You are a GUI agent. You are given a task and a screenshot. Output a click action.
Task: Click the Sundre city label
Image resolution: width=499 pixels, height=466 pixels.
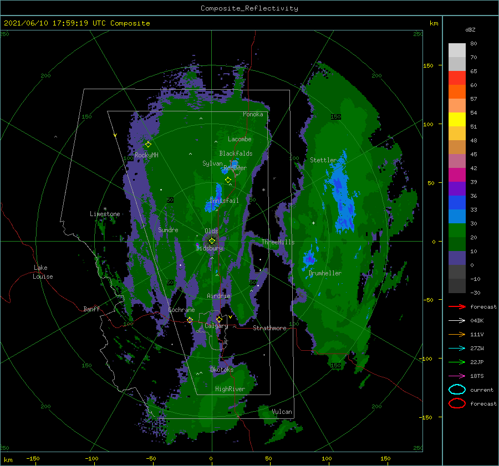[x=168, y=229]
